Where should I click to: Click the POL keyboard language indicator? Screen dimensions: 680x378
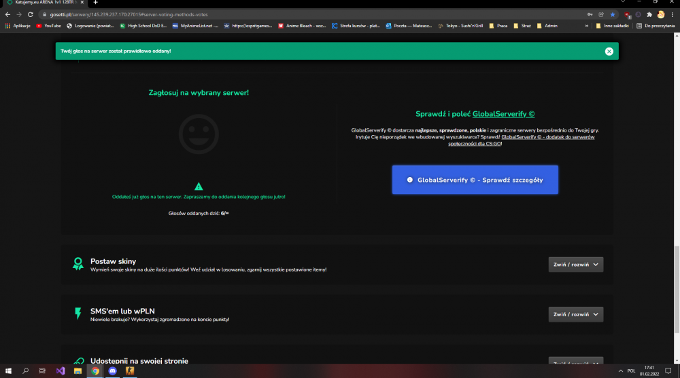point(631,371)
